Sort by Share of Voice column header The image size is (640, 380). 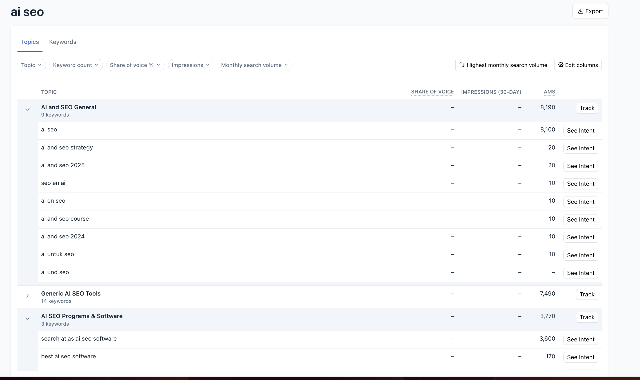point(432,92)
